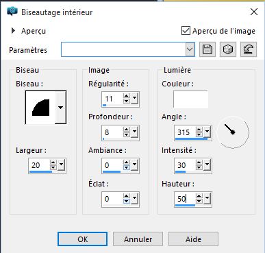Open help with the Aide button
This screenshot has width=265, height=253.
coord(193,239)
